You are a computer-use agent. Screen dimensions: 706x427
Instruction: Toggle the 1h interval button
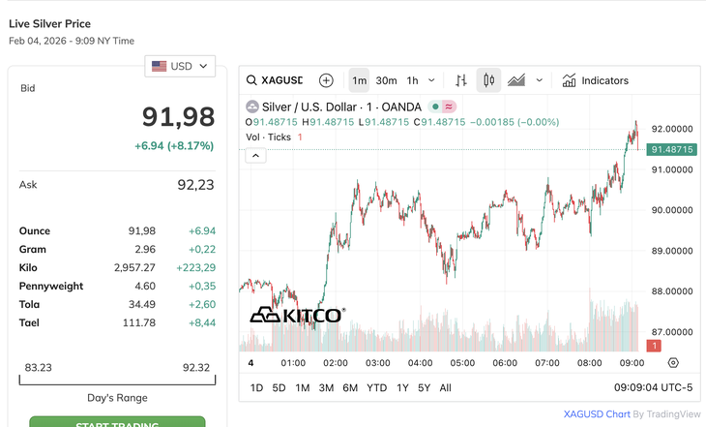[412, 80]
